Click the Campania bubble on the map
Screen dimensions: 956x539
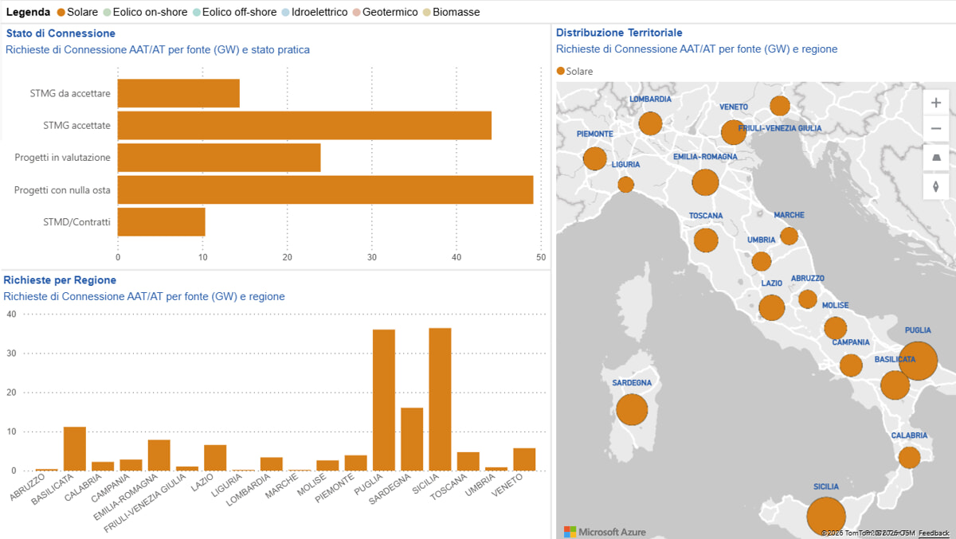851,365
